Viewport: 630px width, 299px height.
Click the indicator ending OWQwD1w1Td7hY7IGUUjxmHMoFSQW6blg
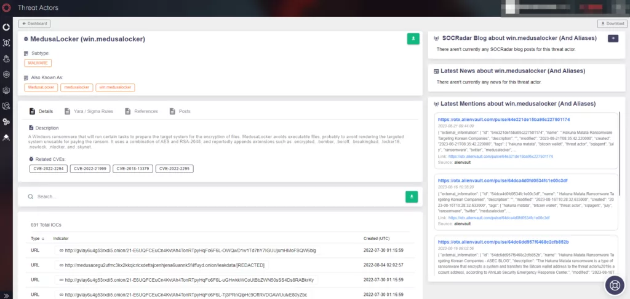[x=191, y=250]
